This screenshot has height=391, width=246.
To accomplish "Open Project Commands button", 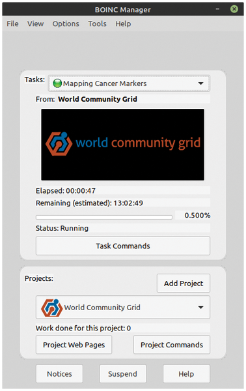I will pos(172,345).
